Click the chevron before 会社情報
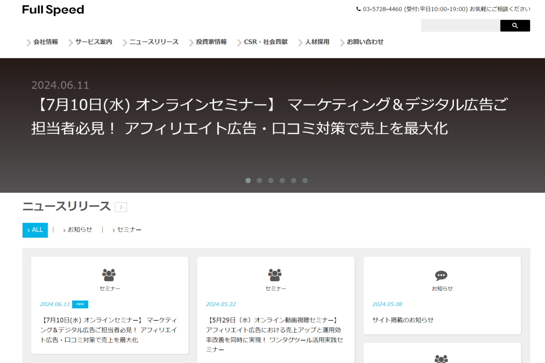The image size is (545, 363). point(29,42)
